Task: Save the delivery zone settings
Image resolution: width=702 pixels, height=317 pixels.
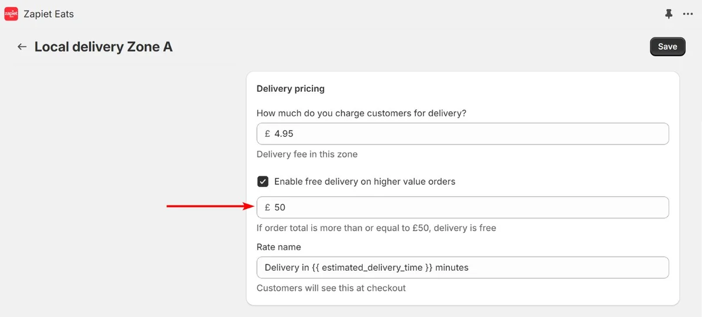Action: click(x=667, y=47)
